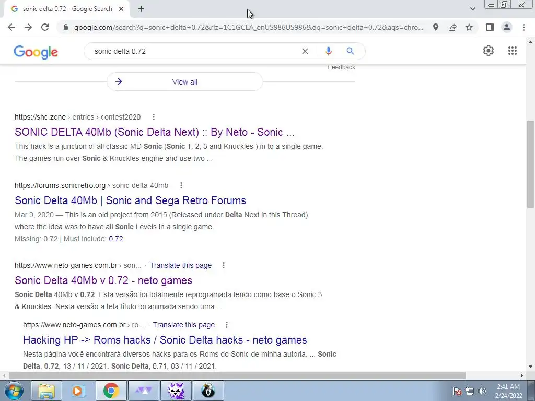Screen dimensions: 535x401
Task: Open File Explorer from taskbar
Action: click(x=46, y=391)
